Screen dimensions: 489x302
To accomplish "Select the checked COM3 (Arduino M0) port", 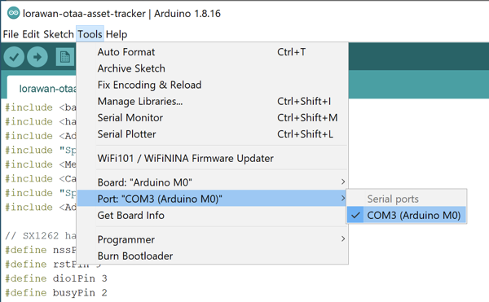I will [407, 215].
